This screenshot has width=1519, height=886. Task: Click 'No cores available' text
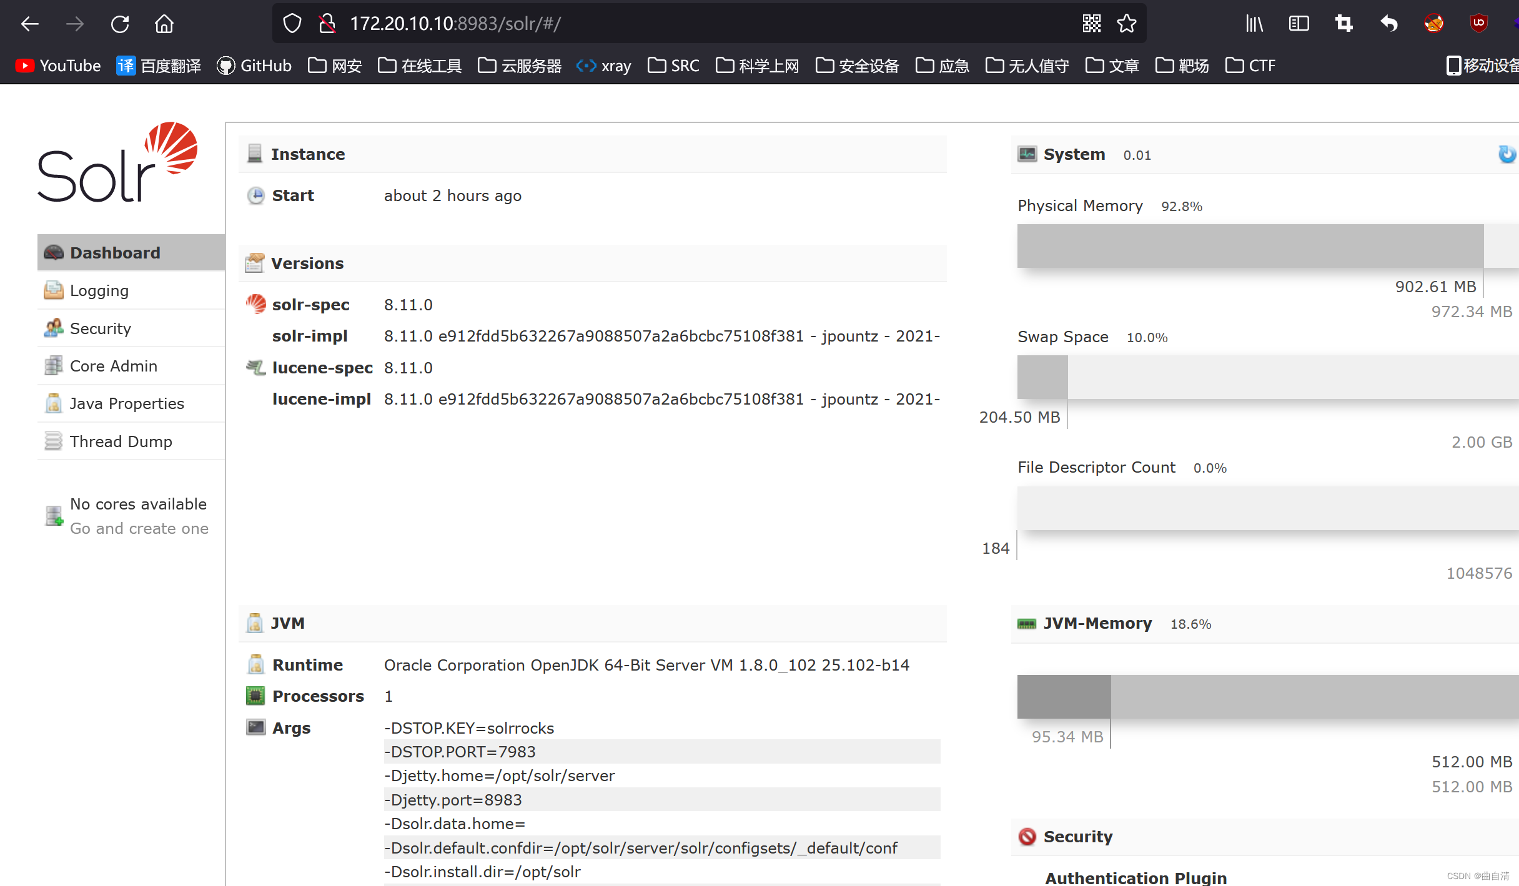point(138,504)
